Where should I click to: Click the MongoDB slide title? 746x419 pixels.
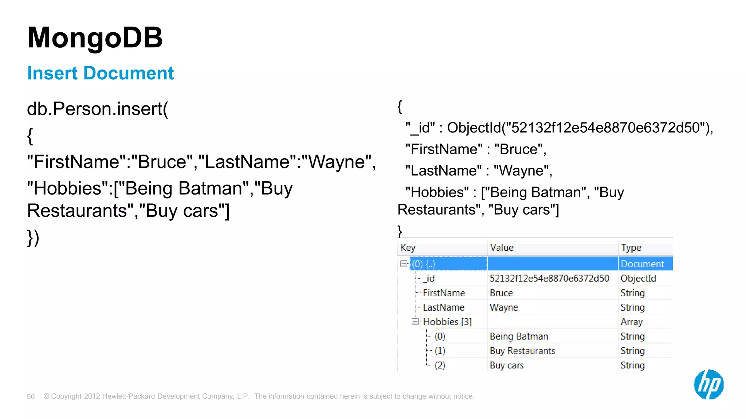point(95,38)
